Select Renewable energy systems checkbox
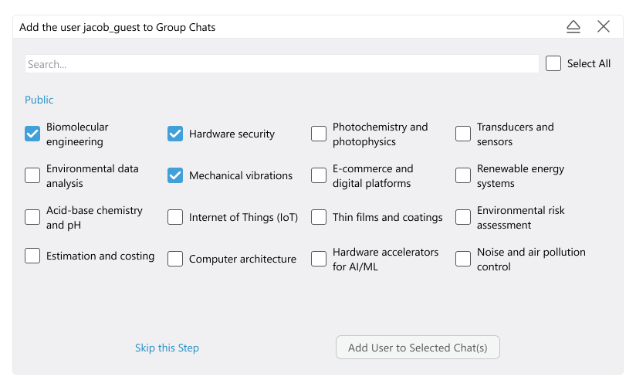 click(x=463, y=176)
